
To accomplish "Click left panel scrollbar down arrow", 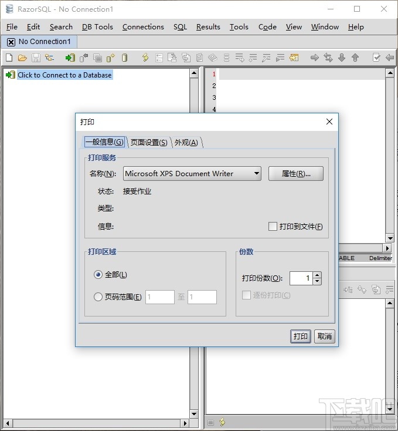I will pos(194,414).
